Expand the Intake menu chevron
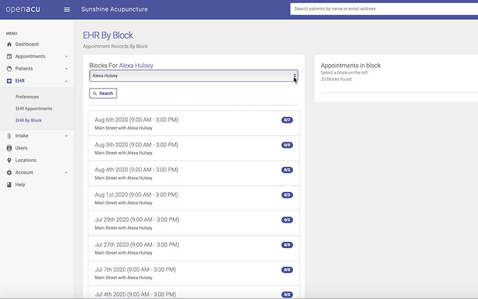The width and height of the screenshot is (478, 299). click(x=66, y=136)
